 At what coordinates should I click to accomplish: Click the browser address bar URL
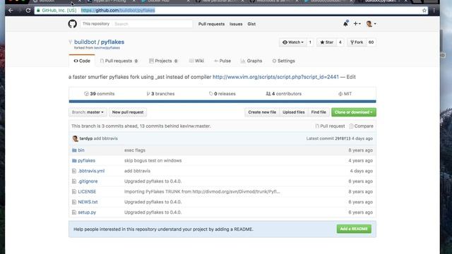click(118, 11)
